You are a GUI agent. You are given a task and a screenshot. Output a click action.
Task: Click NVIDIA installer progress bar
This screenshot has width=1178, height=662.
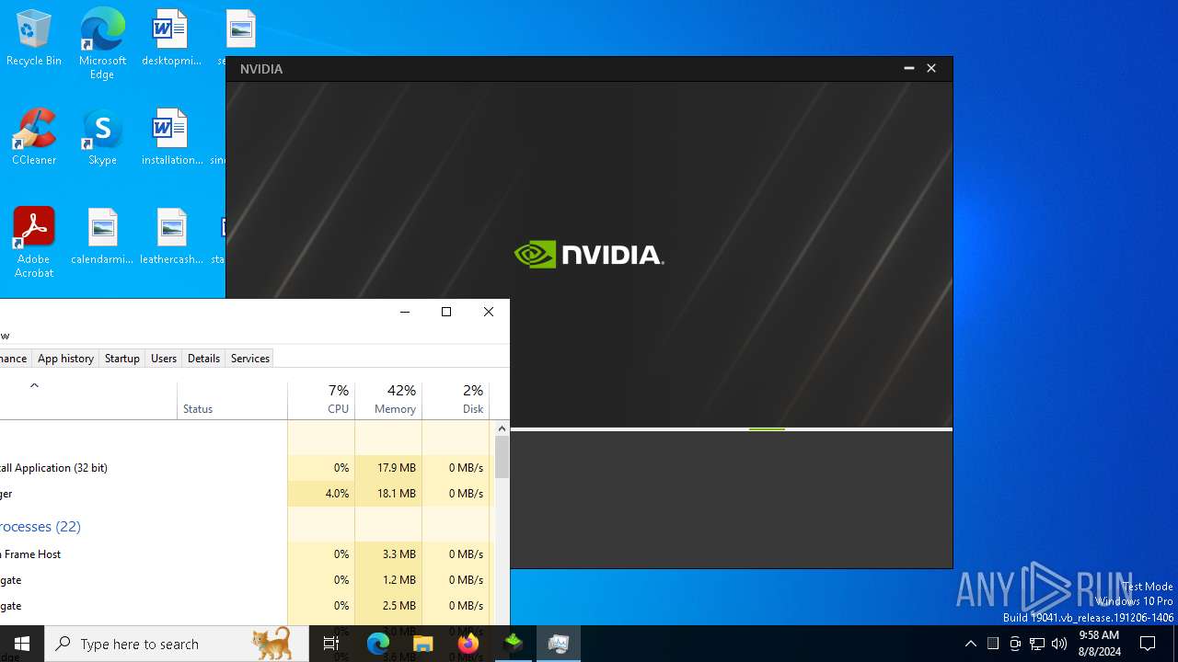tap(732, 429)
